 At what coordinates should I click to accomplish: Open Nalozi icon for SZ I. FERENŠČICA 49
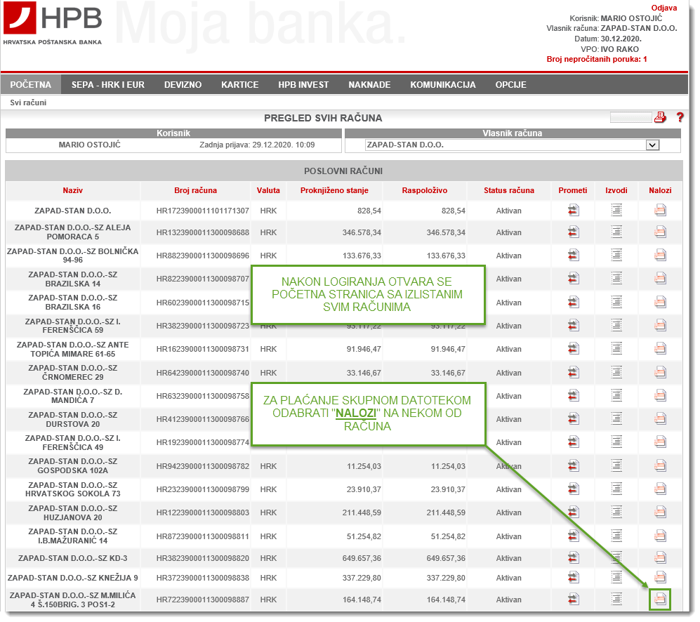click(x=660, y=442)
